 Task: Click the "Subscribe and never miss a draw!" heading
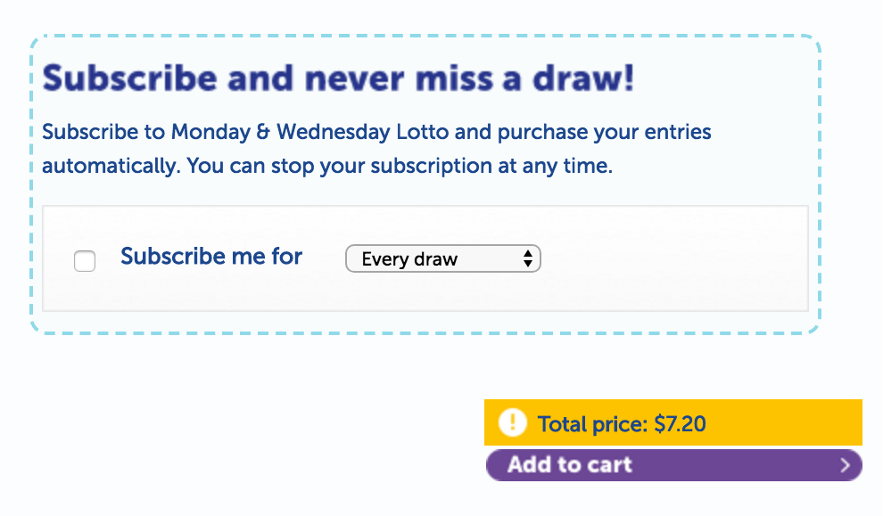point(338,79)
